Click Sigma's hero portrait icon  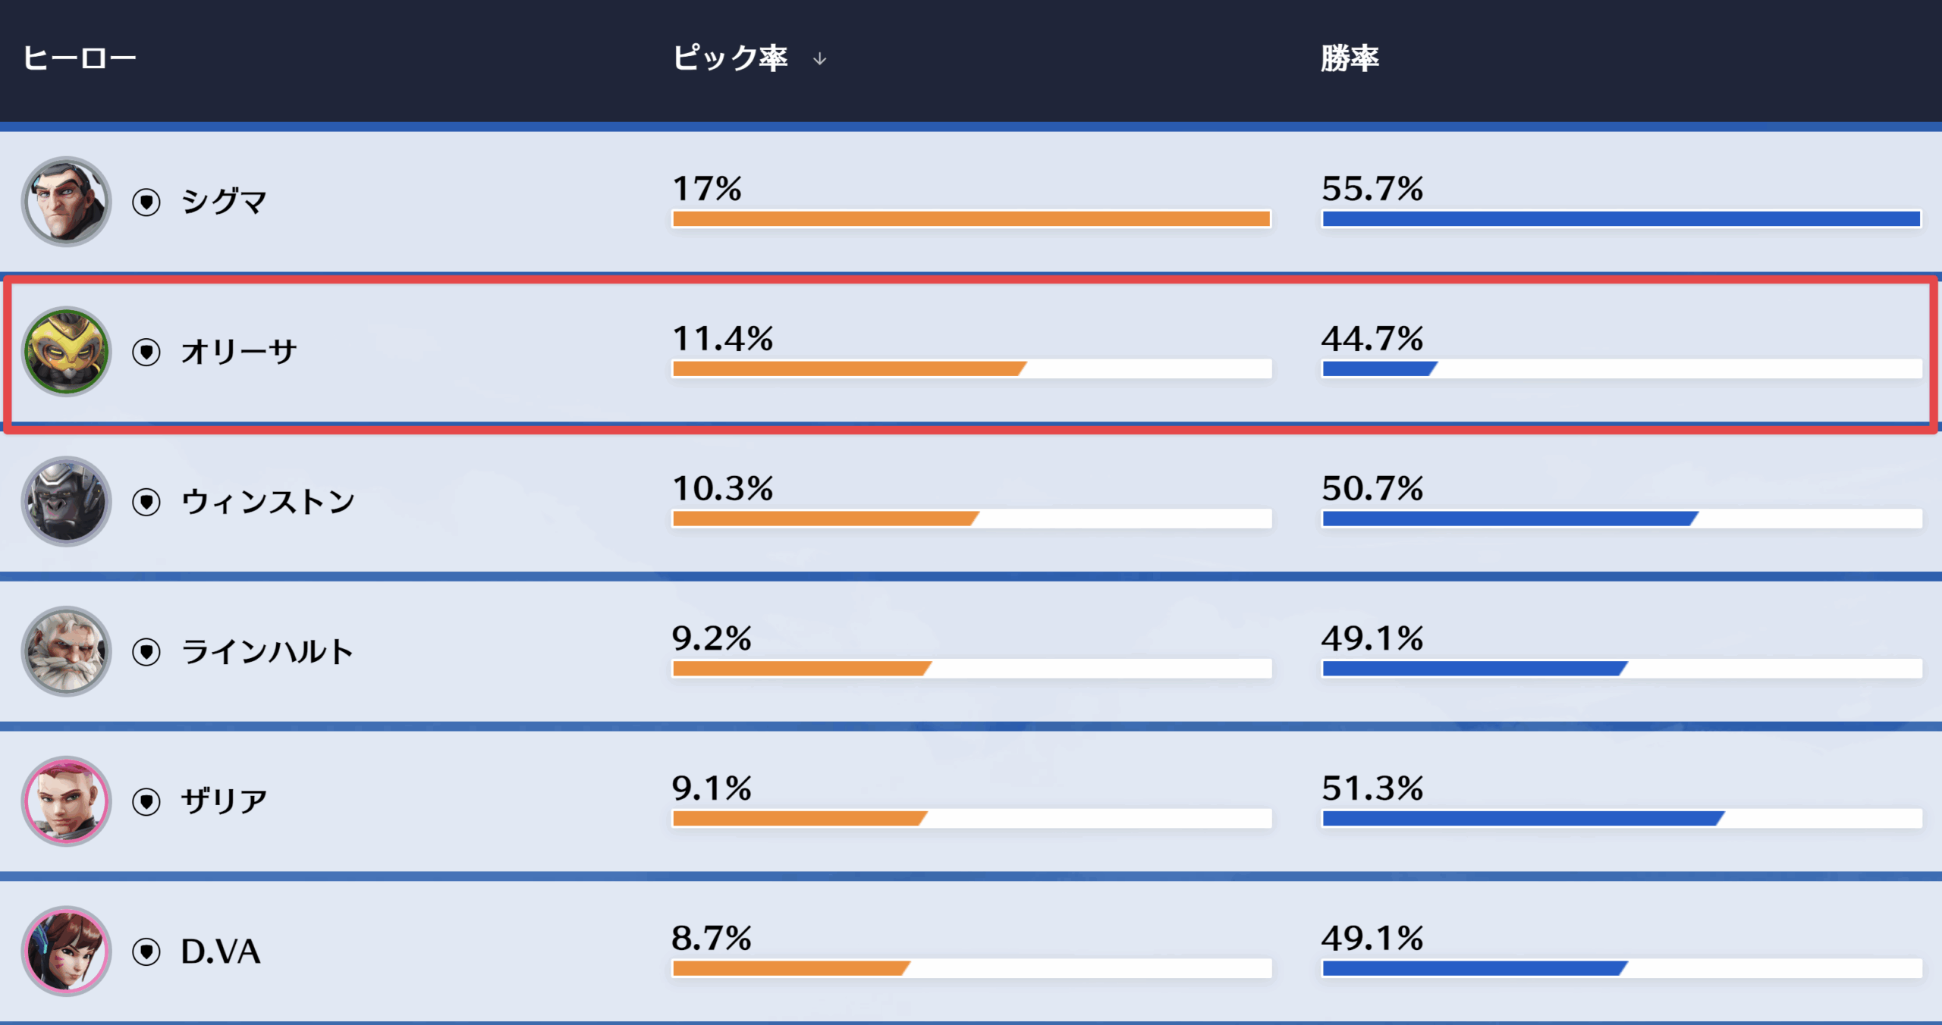[x=67, y=202]
